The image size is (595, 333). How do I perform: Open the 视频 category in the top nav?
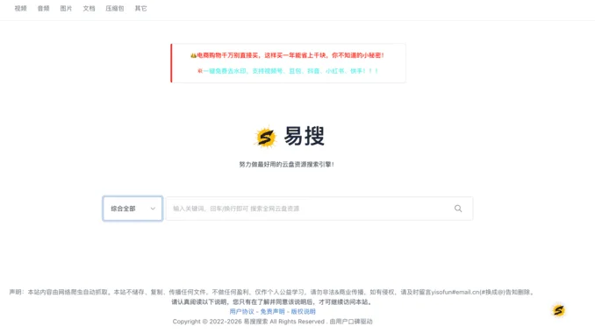[20, 9]
